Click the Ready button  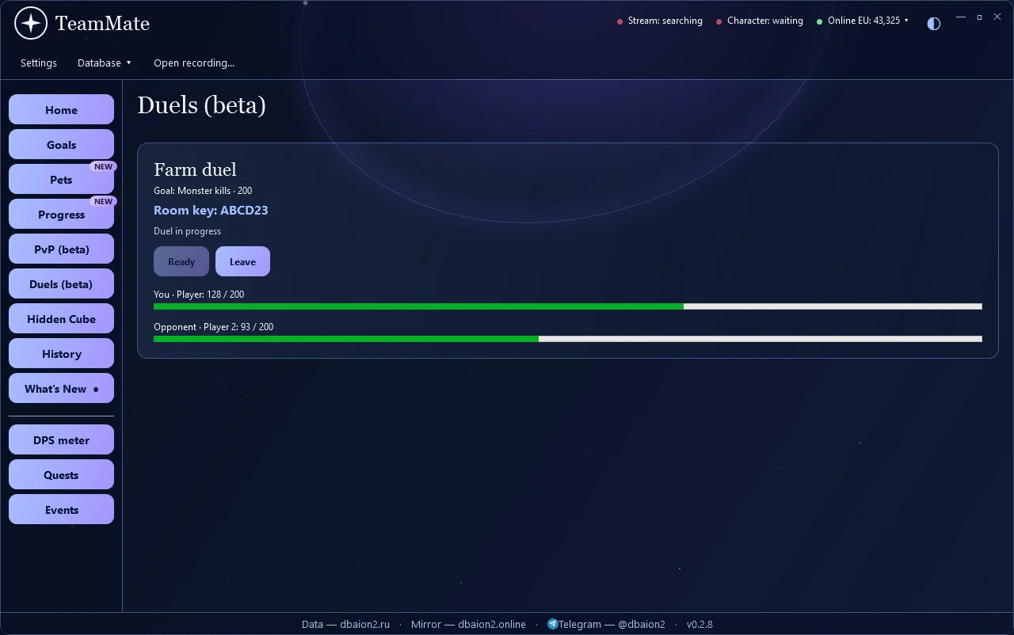tap(181, 261)
